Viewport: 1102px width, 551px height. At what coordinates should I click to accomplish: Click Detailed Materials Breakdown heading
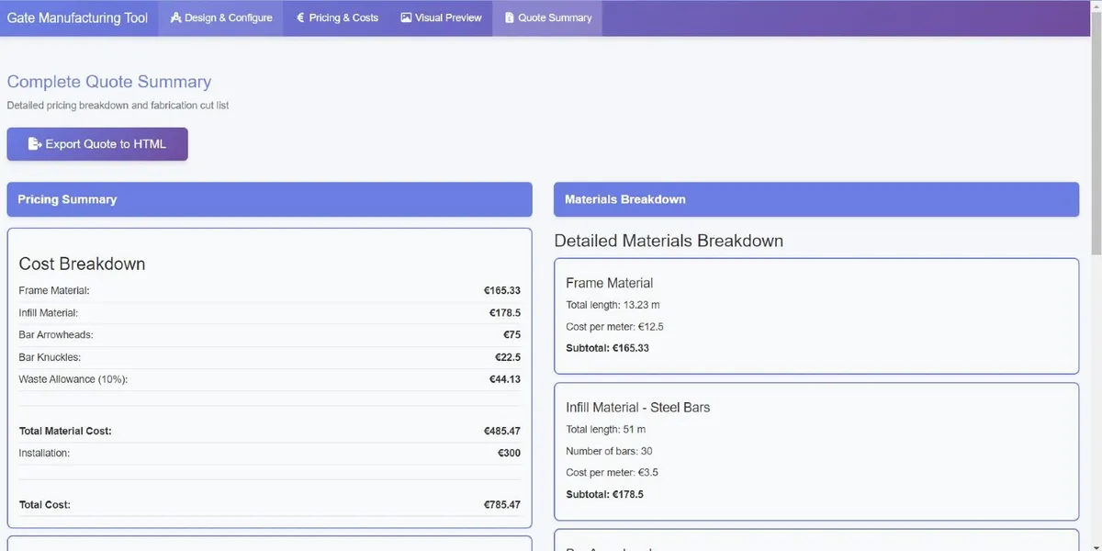669,242
